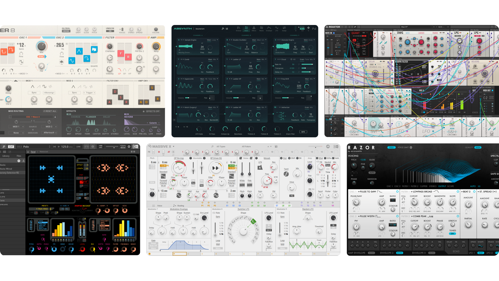Click the MIDI OSC icon in Polo toolbar
This screenshot has height=281, width=499.
tap(101, 147)
